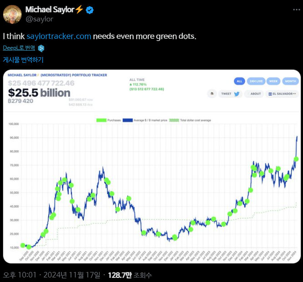The width and height of the screenshot is (303, 282).
Task: Click the 100,000 y-axis label
Action: (x=14, y=124)
